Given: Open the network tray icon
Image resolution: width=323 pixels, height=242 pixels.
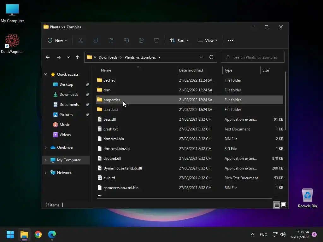Looking at the screenshot, I should (275, 234).
